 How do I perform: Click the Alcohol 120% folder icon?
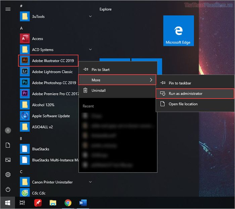coord(25,105)
